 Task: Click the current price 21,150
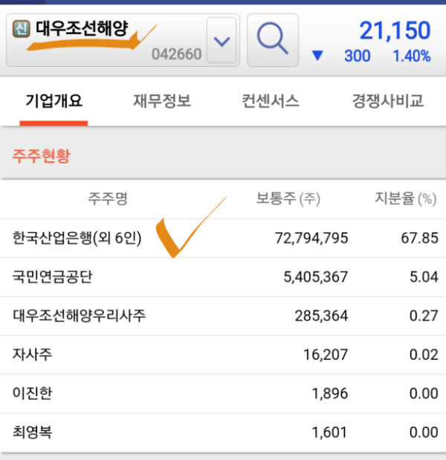(x=395, y=30)
